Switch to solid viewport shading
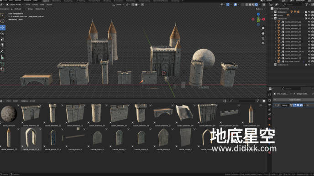 [250, 5]
